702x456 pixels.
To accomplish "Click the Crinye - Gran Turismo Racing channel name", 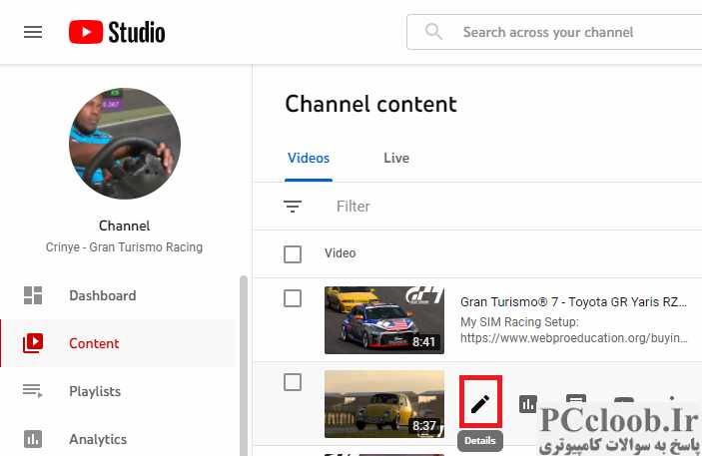I will point(124,247).
